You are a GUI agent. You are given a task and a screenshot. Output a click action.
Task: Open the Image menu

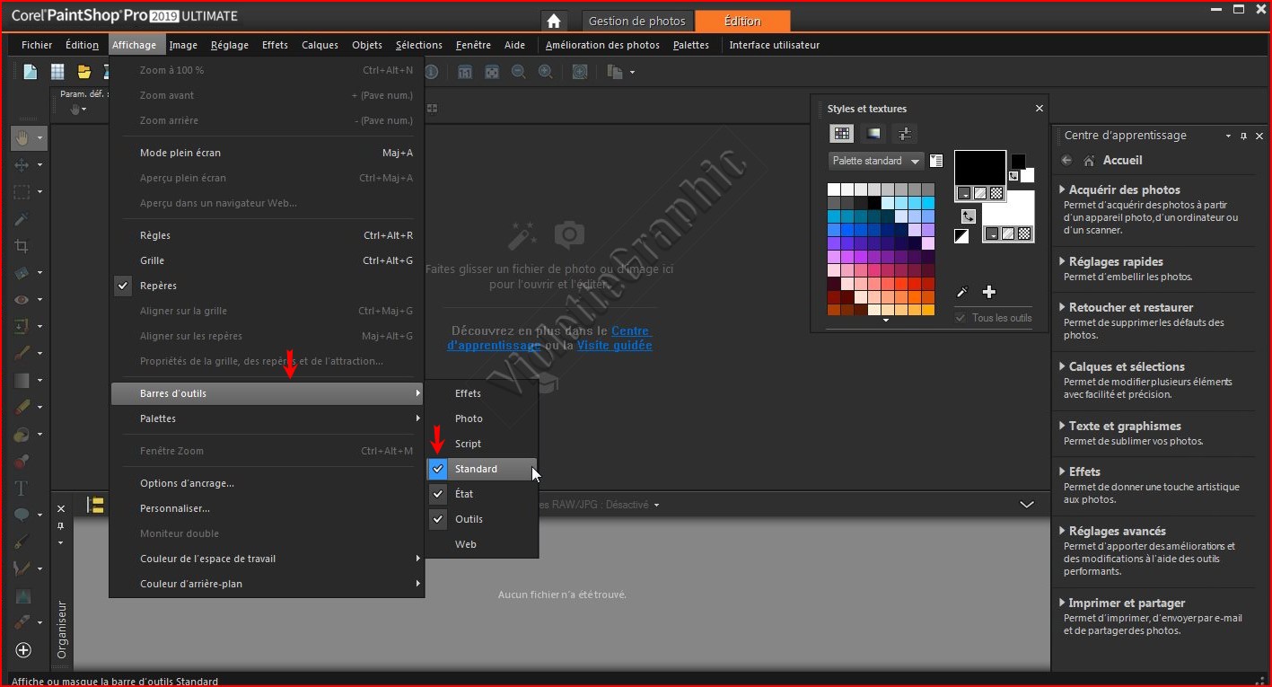click(x=183, y=45)
